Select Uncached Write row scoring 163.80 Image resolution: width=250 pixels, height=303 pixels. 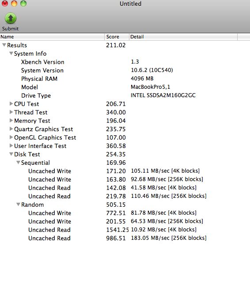125,179
